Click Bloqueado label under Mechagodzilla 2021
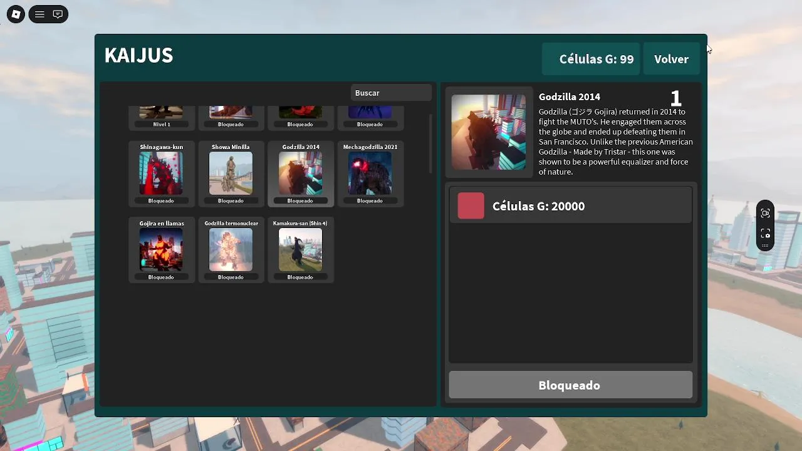The image size is (802, 451). (x=370, y=200)
